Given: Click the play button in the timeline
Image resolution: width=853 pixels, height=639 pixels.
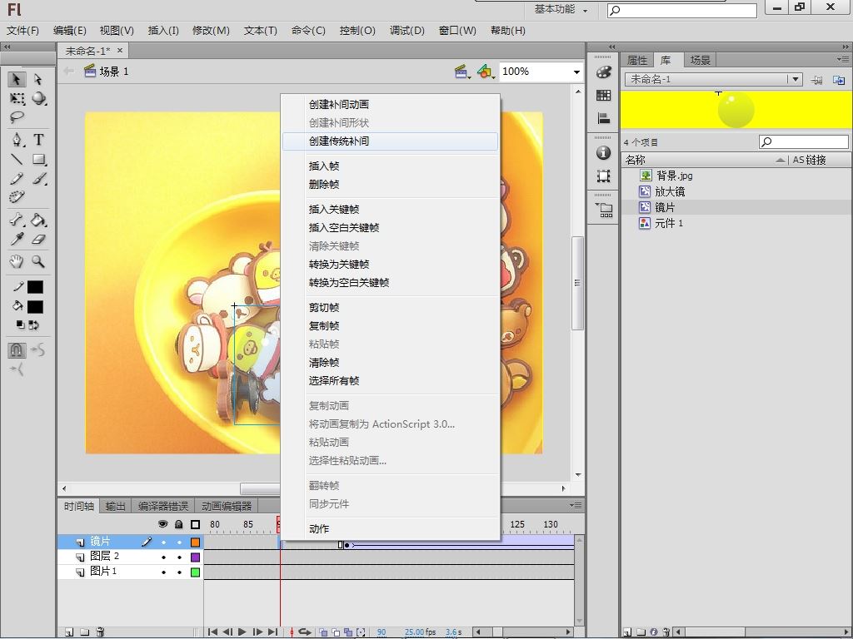Looking at the screenshot, I should tap(242, 632).
